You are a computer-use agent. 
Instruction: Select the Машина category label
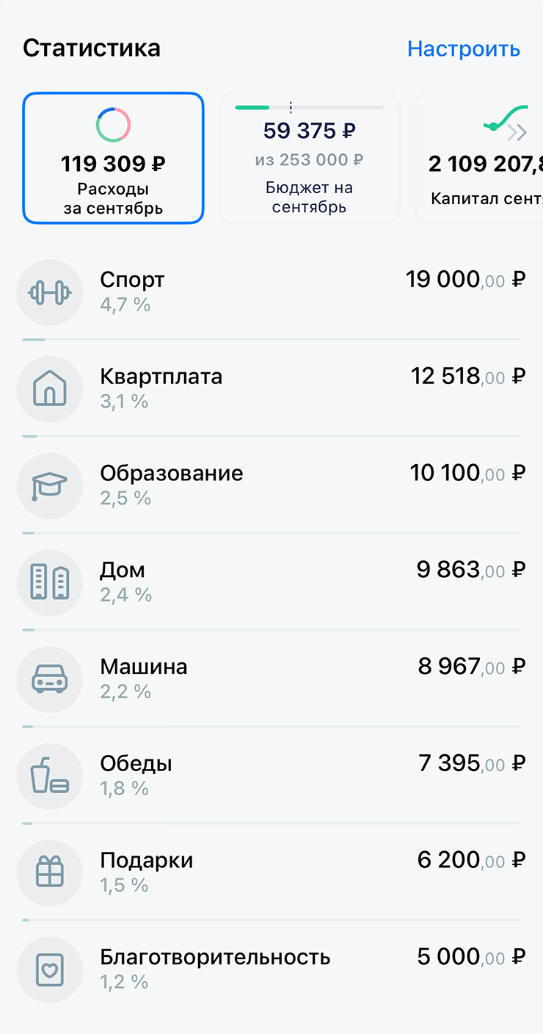(x=144, y=667)
